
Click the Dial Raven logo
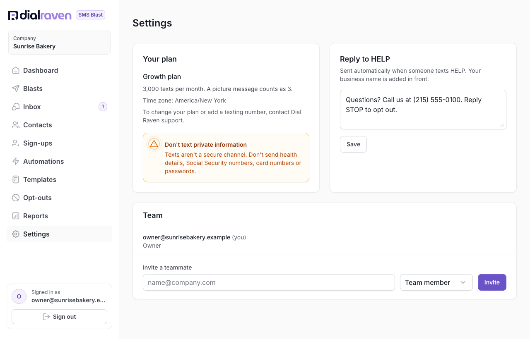[40, 15]
